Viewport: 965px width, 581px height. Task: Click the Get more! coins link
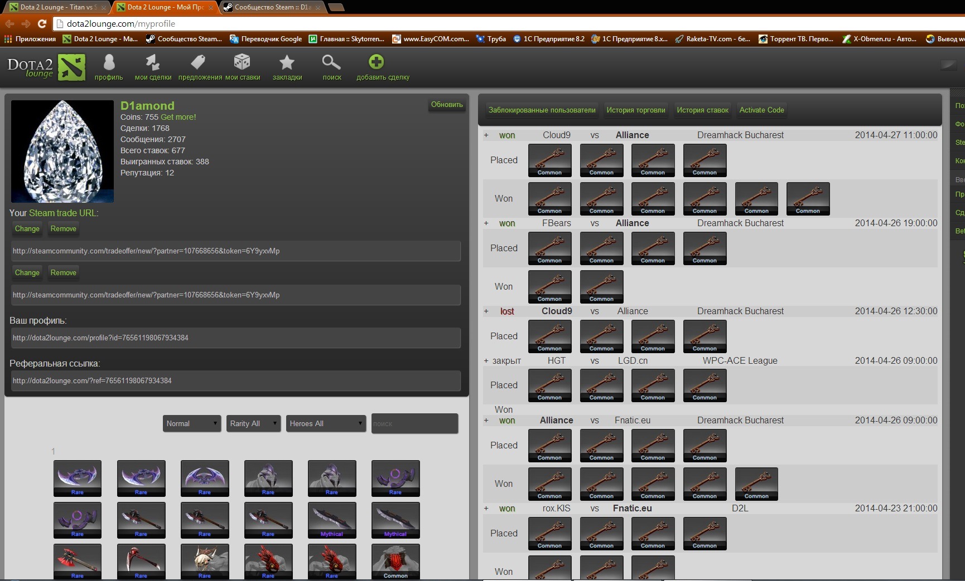pyautogui.click(x=178, y=117)
